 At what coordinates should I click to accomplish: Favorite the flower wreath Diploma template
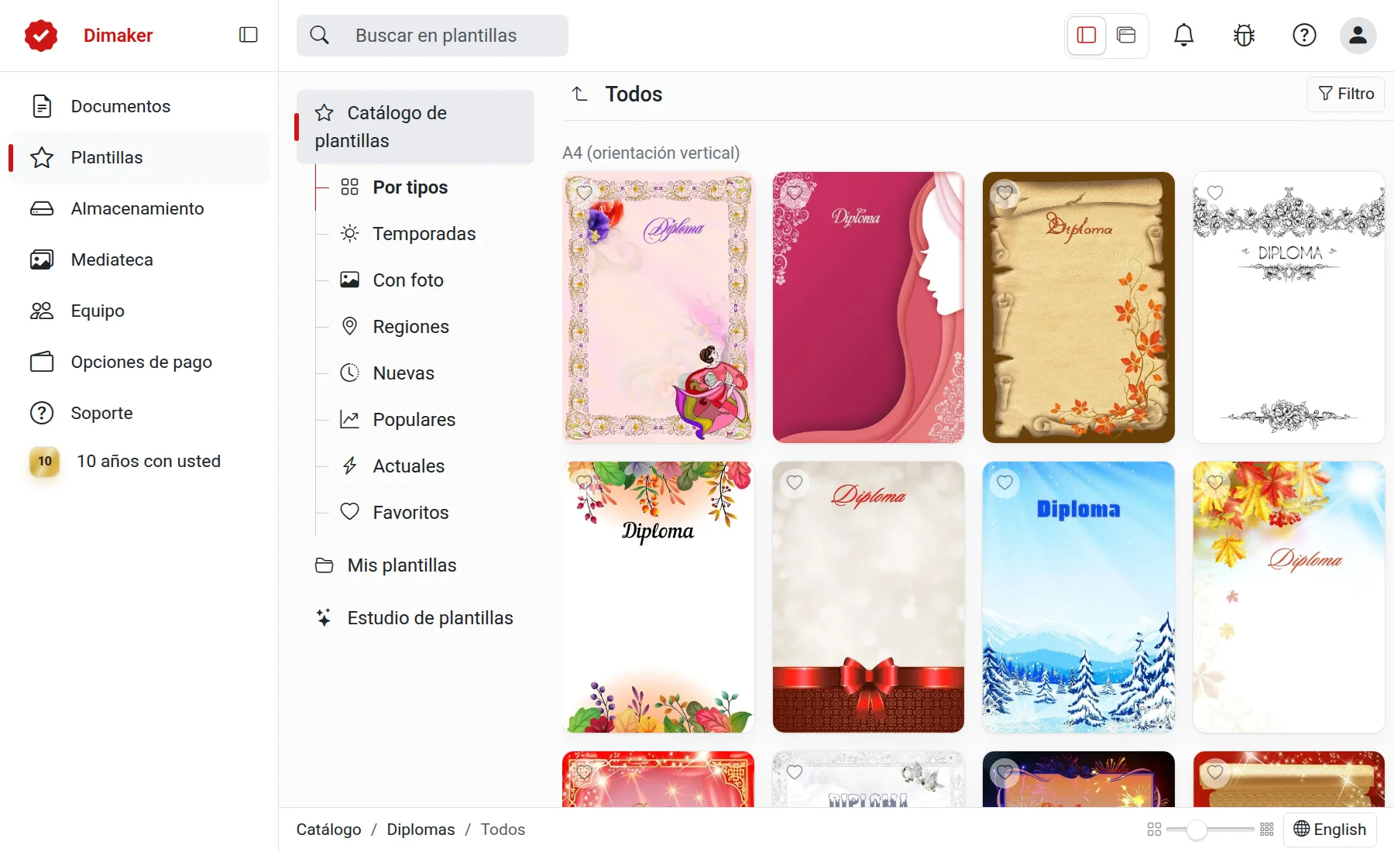coord(584,482)
